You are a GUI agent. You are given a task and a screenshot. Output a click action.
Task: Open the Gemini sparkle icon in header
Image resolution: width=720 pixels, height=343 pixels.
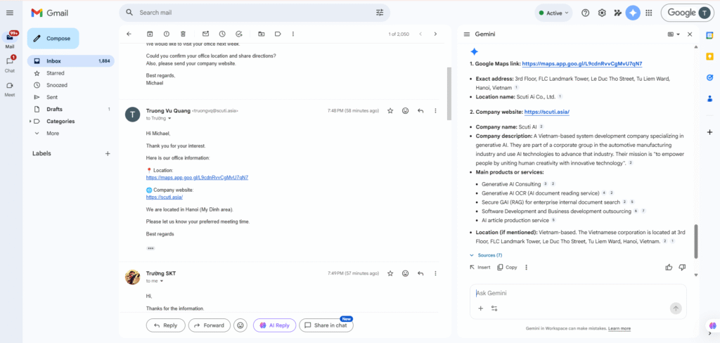click(x=633, y=13)
